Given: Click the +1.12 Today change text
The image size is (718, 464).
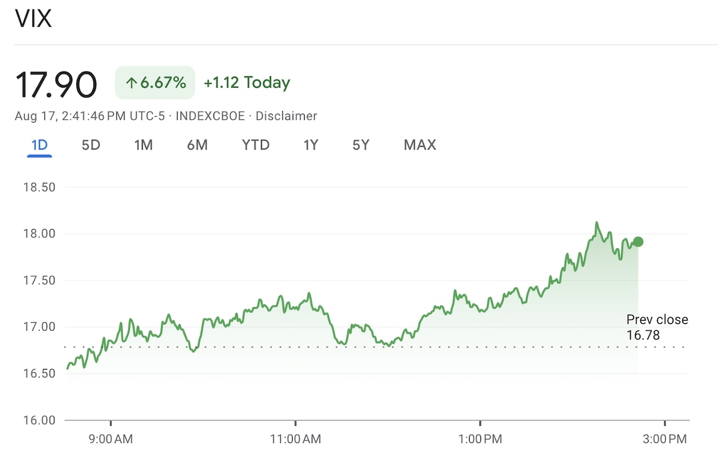Looking at the screenshot, I should tap(247, 82).
